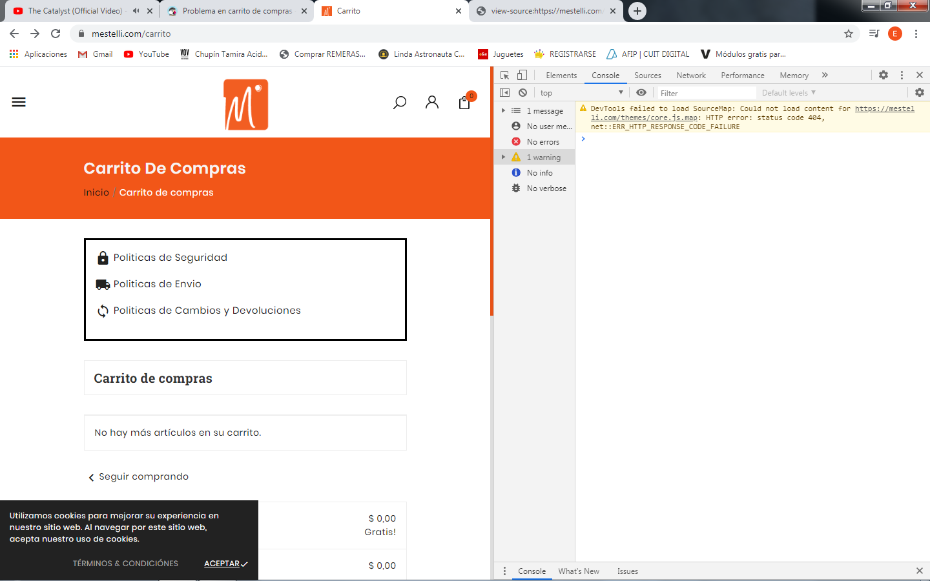Viewport: 930px width, 581px height.
Task: Open console settings gear
Action: (x=920, y=92)
